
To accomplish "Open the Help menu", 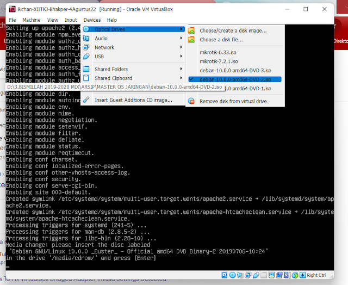I will click(x=112, y=20).
